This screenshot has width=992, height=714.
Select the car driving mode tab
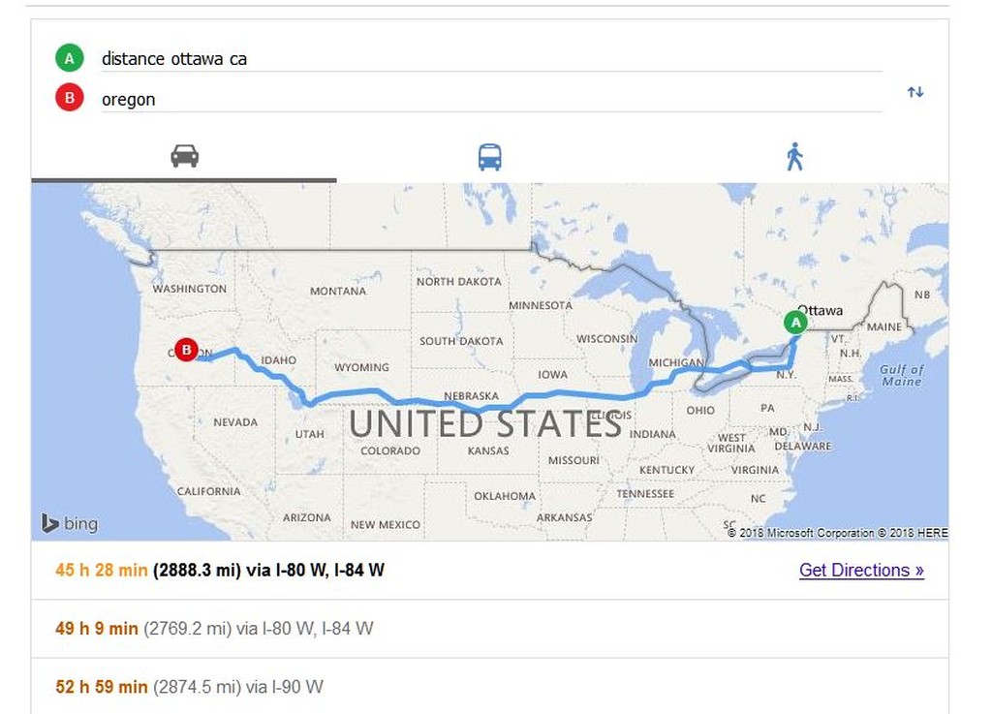tap(184, 156)
